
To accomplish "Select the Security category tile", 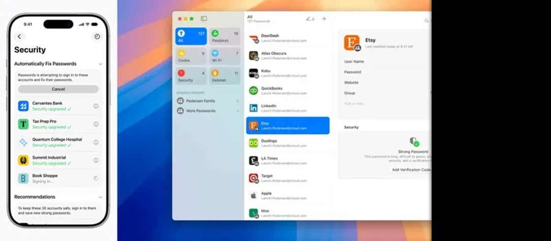I will point(191,76).
